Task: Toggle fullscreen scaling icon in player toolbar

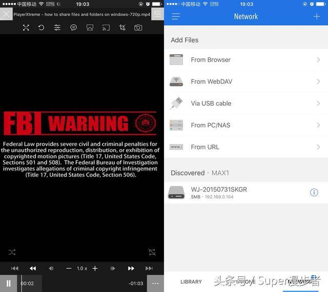Action: pyautogui.click(x=26, y=28)
